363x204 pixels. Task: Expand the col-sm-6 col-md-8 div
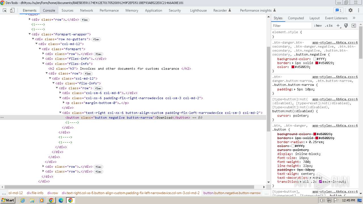60,93
